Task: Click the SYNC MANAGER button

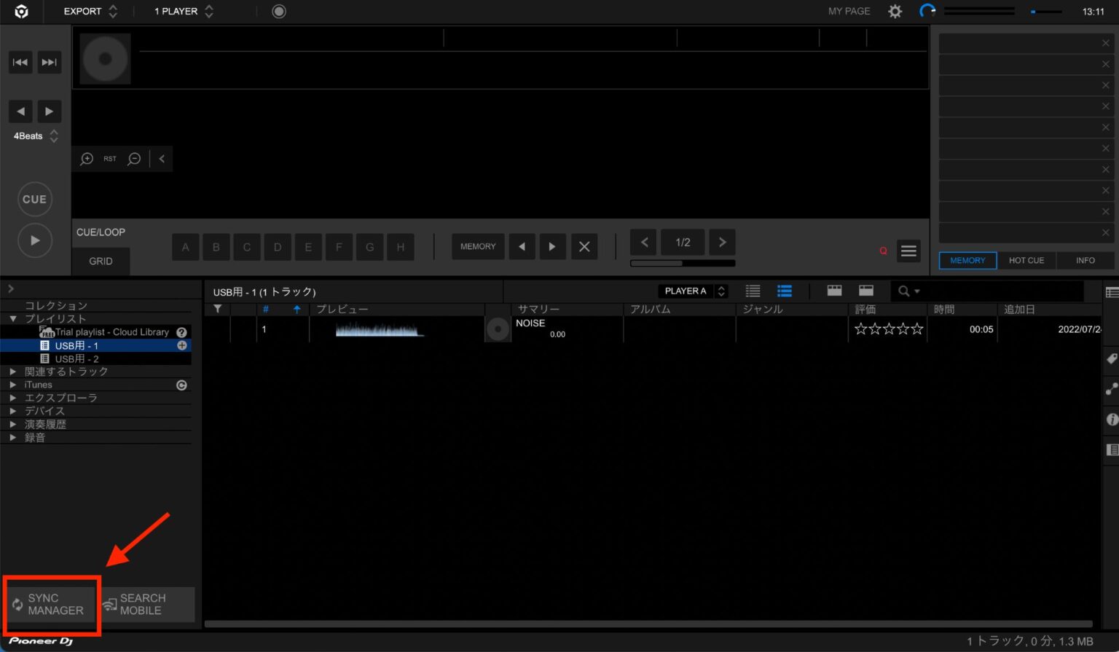Action: (x=51, y=605)
